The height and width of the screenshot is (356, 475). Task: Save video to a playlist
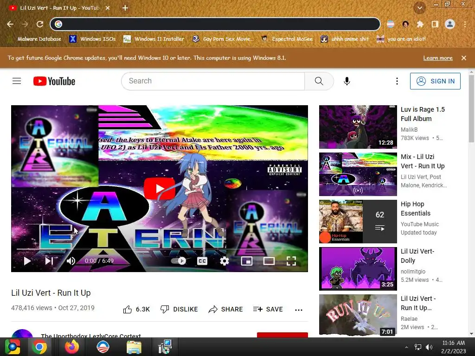(268, 309)
